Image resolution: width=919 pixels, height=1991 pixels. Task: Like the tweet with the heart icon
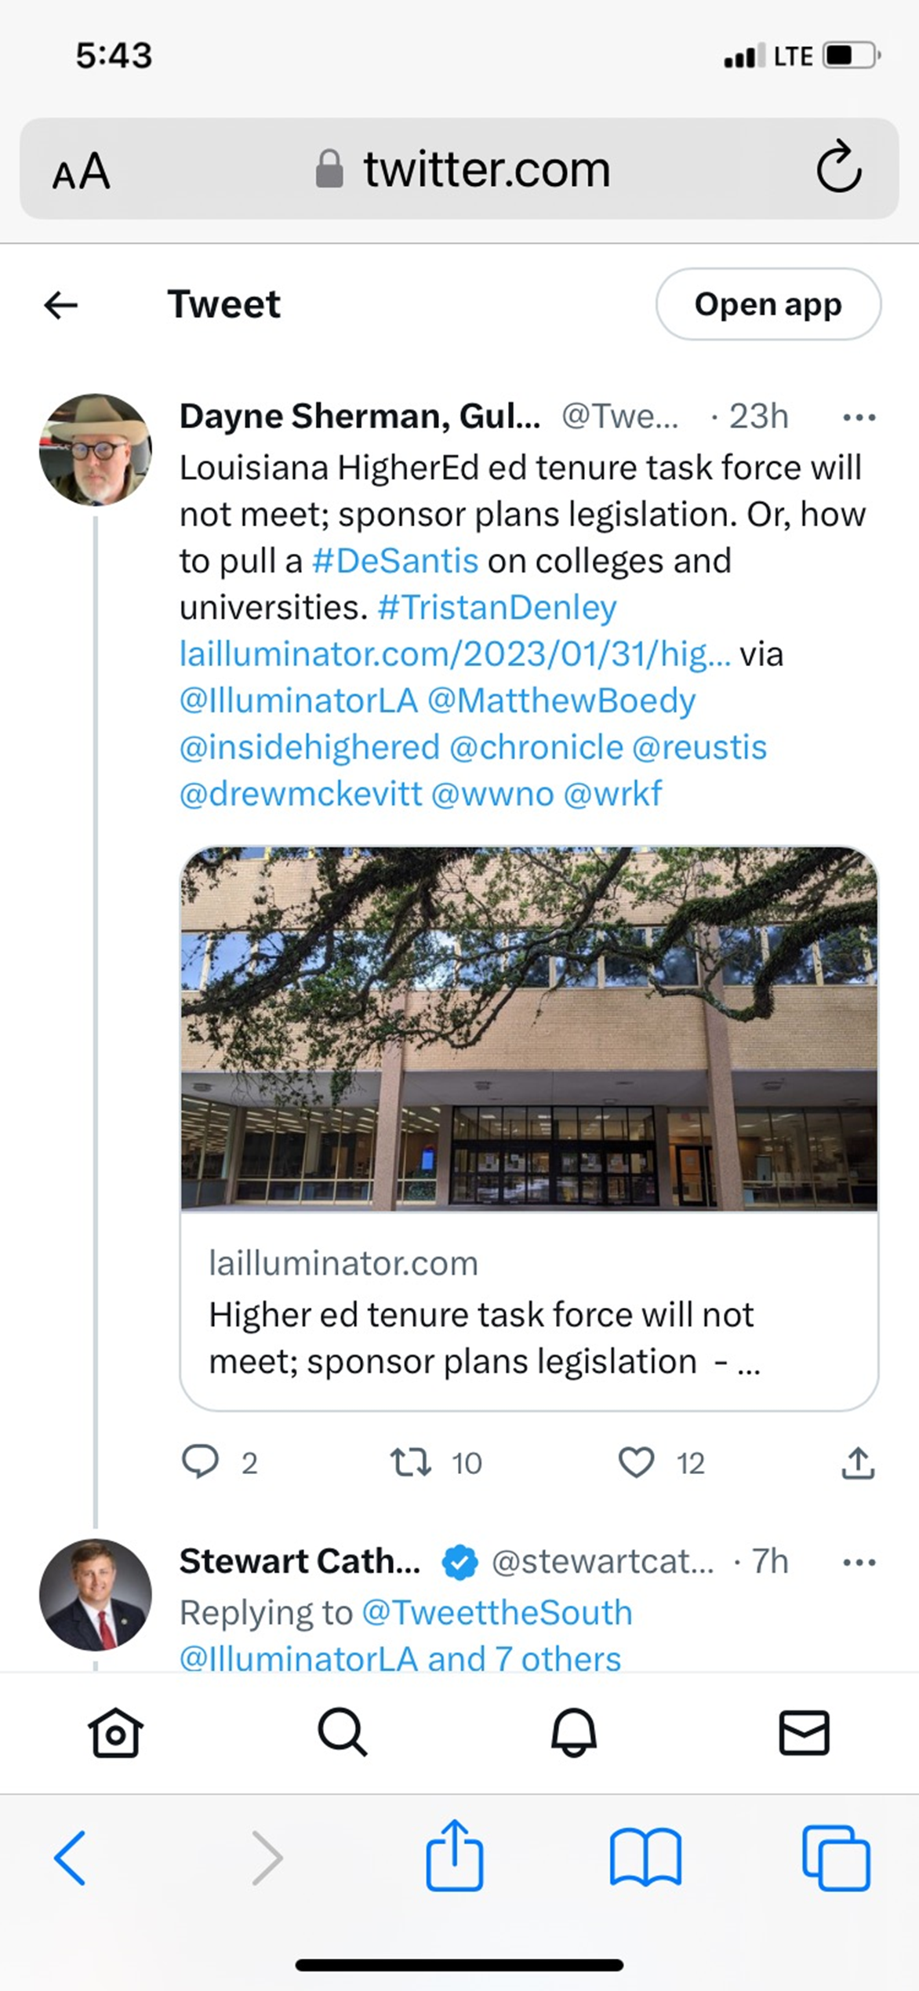[x=636, y=1462]
